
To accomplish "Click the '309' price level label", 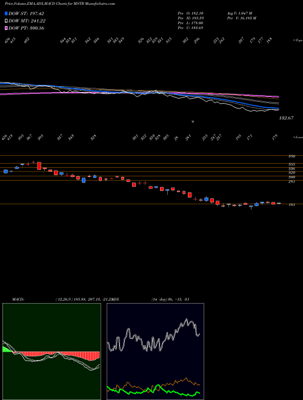I will [291, 178].
